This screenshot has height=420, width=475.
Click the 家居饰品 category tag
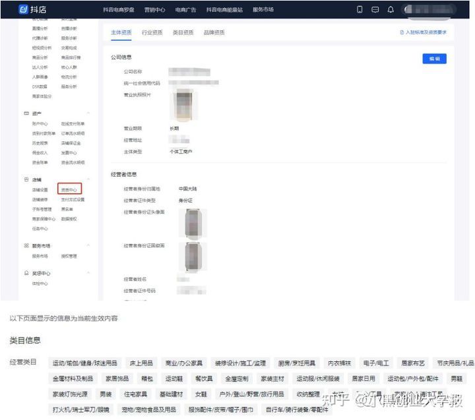pos(117,378)
